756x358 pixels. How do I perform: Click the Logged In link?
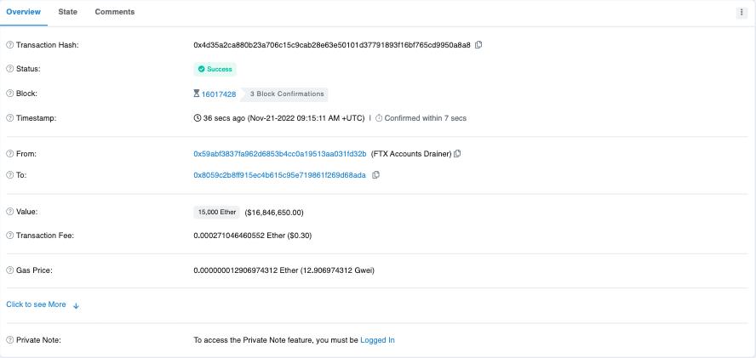point(377,340)
